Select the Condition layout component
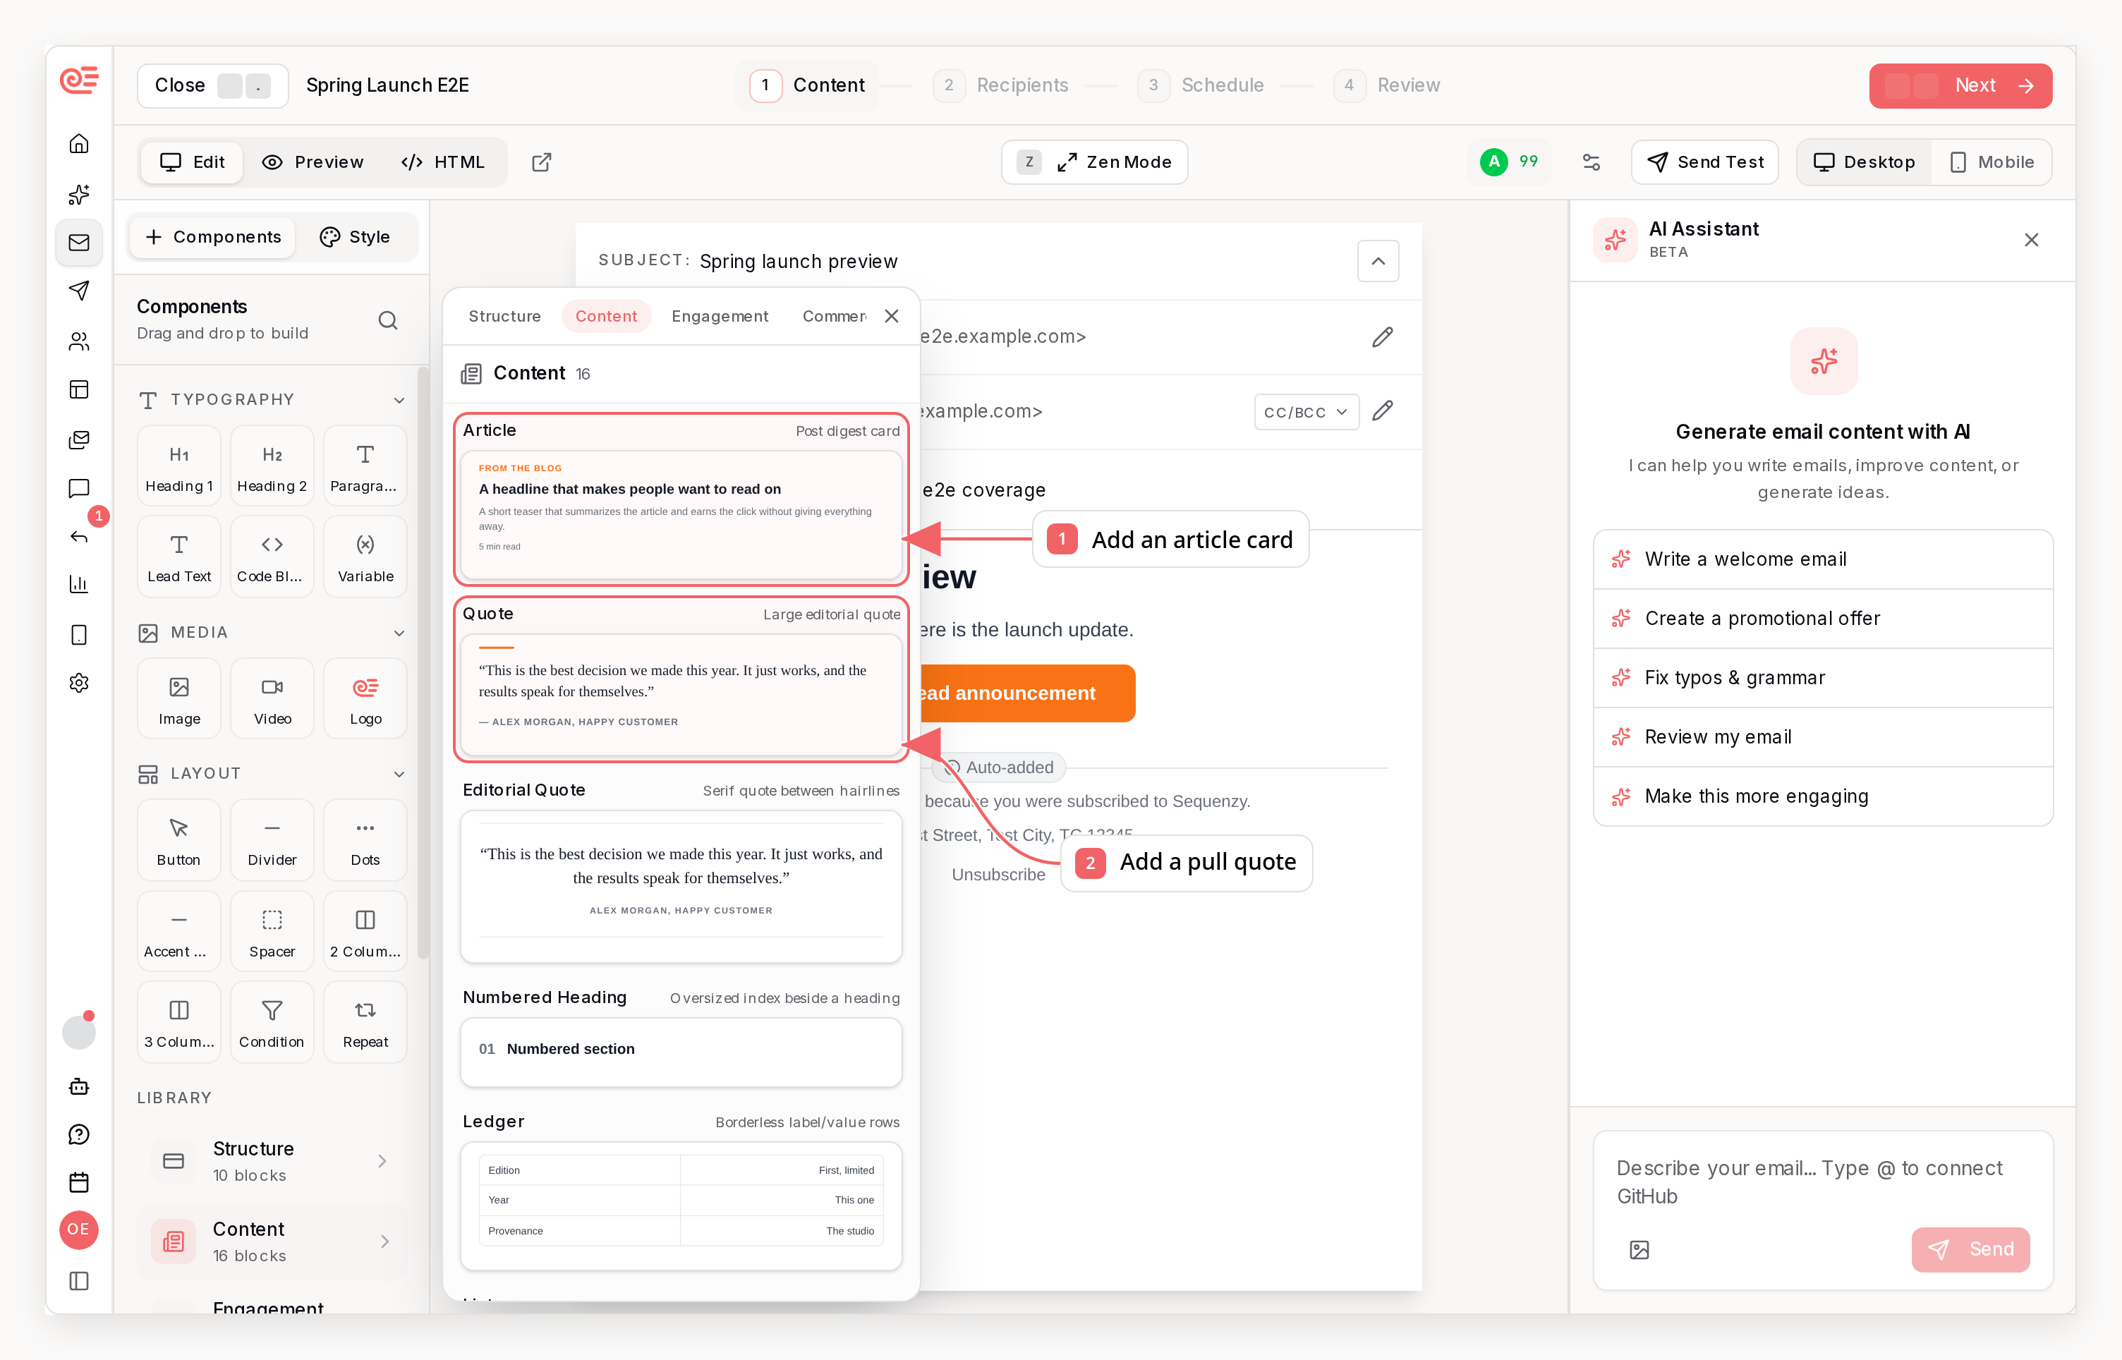The width and height of the screenshot is (2122, 1360). 272,1023
